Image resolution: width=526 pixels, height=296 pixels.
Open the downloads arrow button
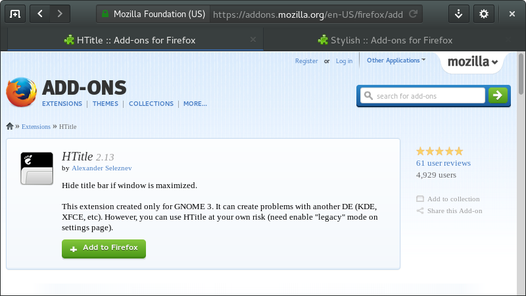(x=458, y=14)
